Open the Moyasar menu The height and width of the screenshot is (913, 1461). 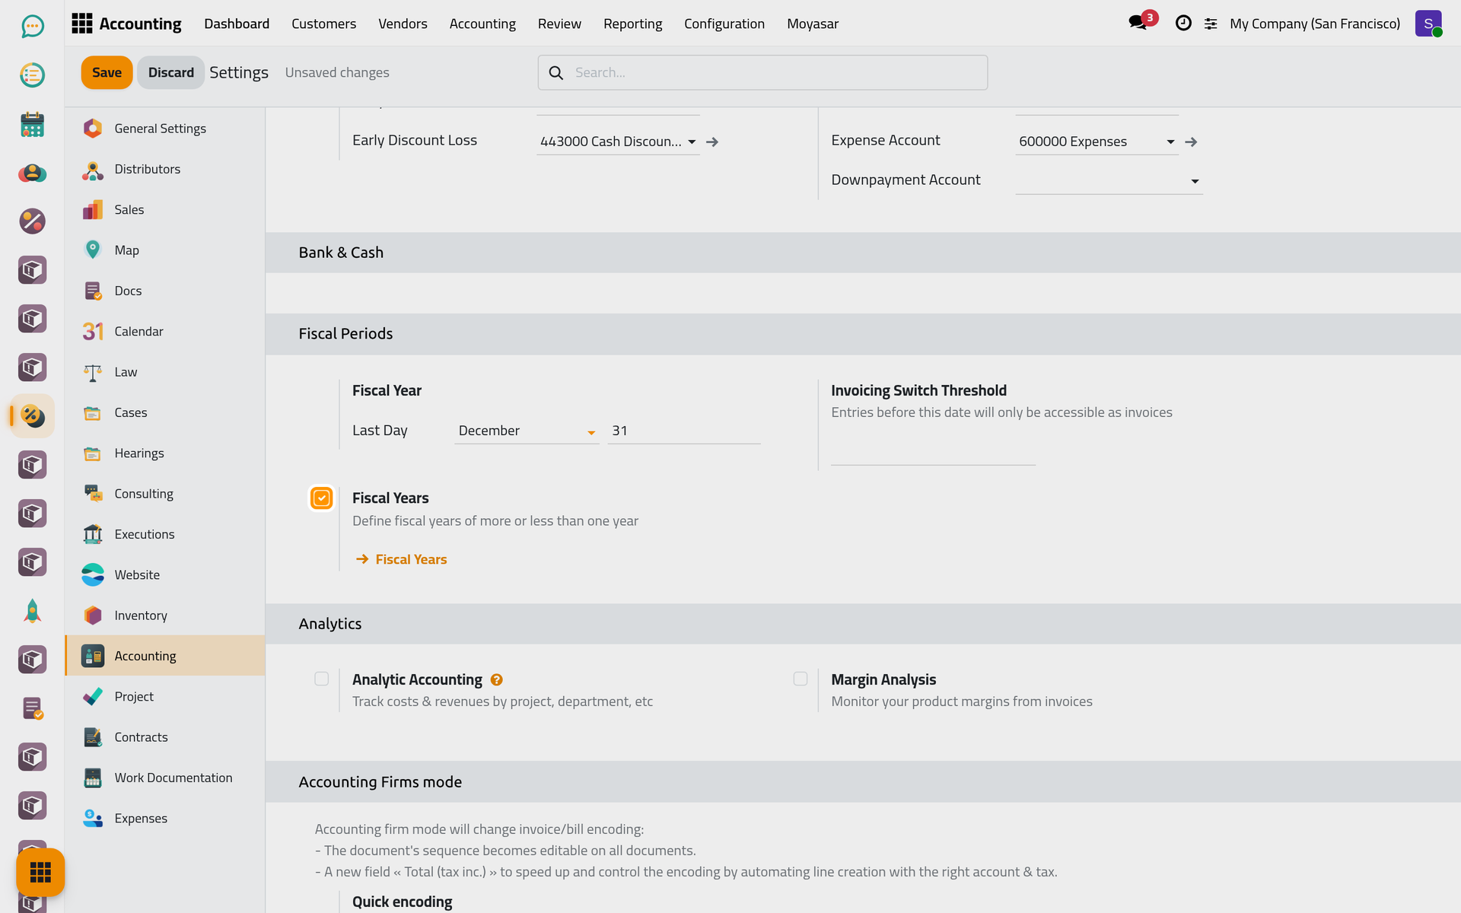[812, 24]
